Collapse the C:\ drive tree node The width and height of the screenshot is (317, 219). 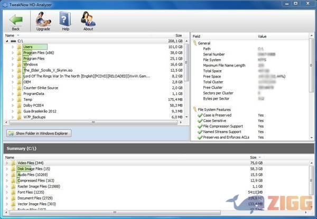coord(7,41)
